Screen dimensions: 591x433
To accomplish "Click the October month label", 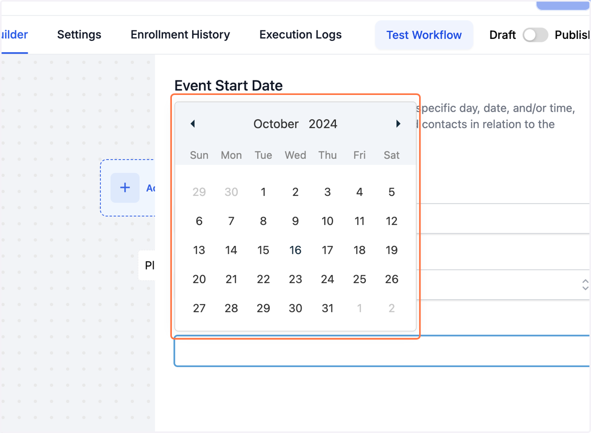I will pos(276,124).
